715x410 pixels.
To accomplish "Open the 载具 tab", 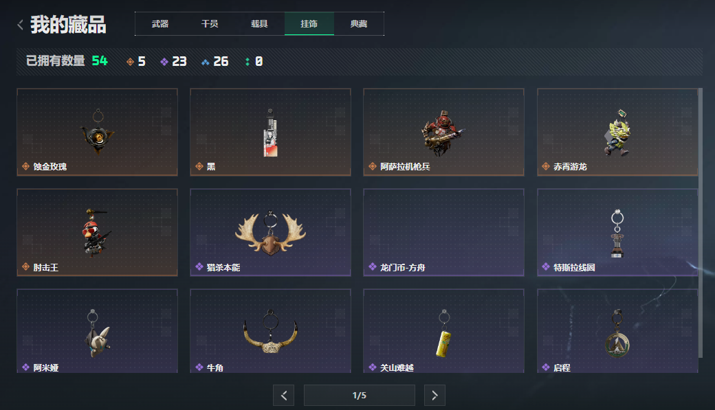I will coord(259,23).
